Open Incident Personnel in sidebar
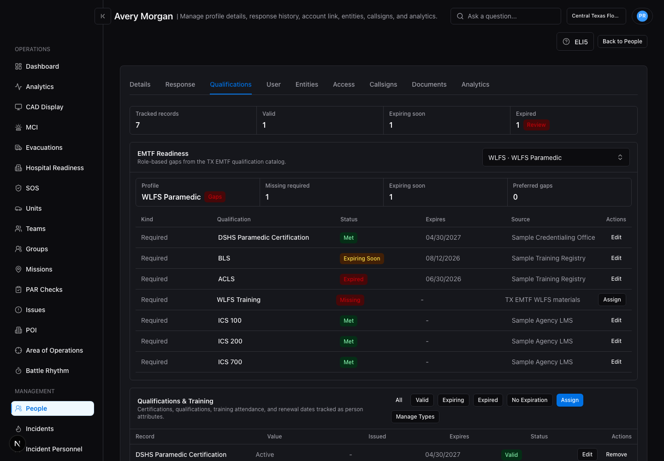The width and height of the screenshot is (664, 461). [54, 449]
